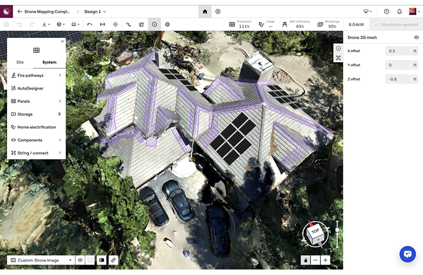423x275 pixels.
Task: Select the hand pan tool
Action: (305, 260)
